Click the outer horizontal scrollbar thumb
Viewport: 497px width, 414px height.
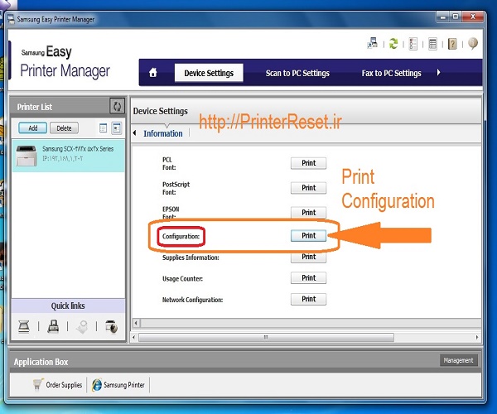pos(266,337)
